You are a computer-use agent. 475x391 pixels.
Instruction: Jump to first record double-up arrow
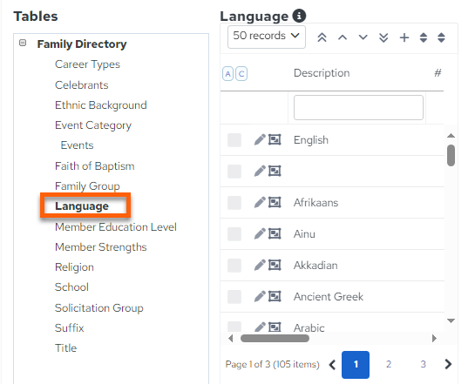(x=322, y=37)
